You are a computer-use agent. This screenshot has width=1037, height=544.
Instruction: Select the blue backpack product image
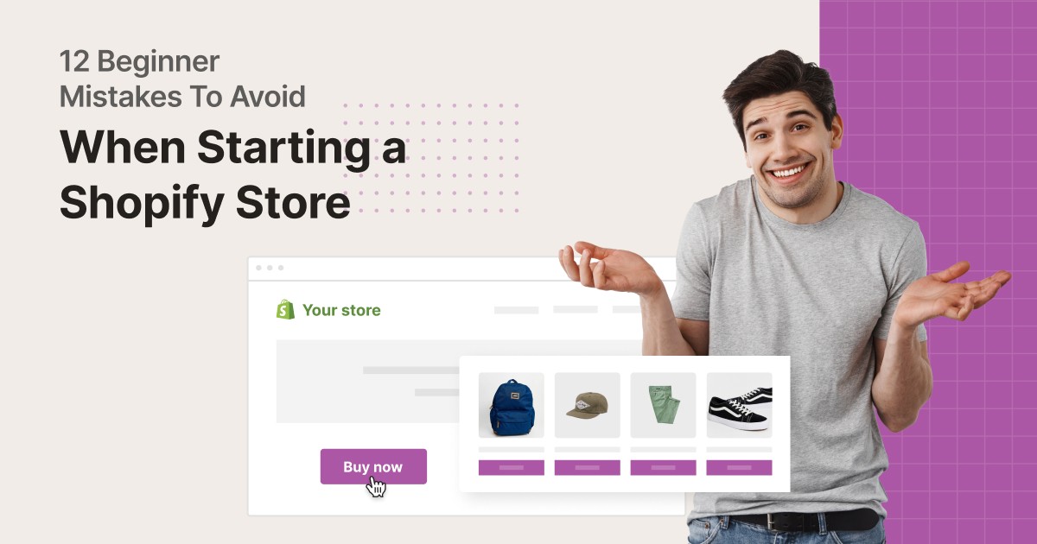click(512, 406)
